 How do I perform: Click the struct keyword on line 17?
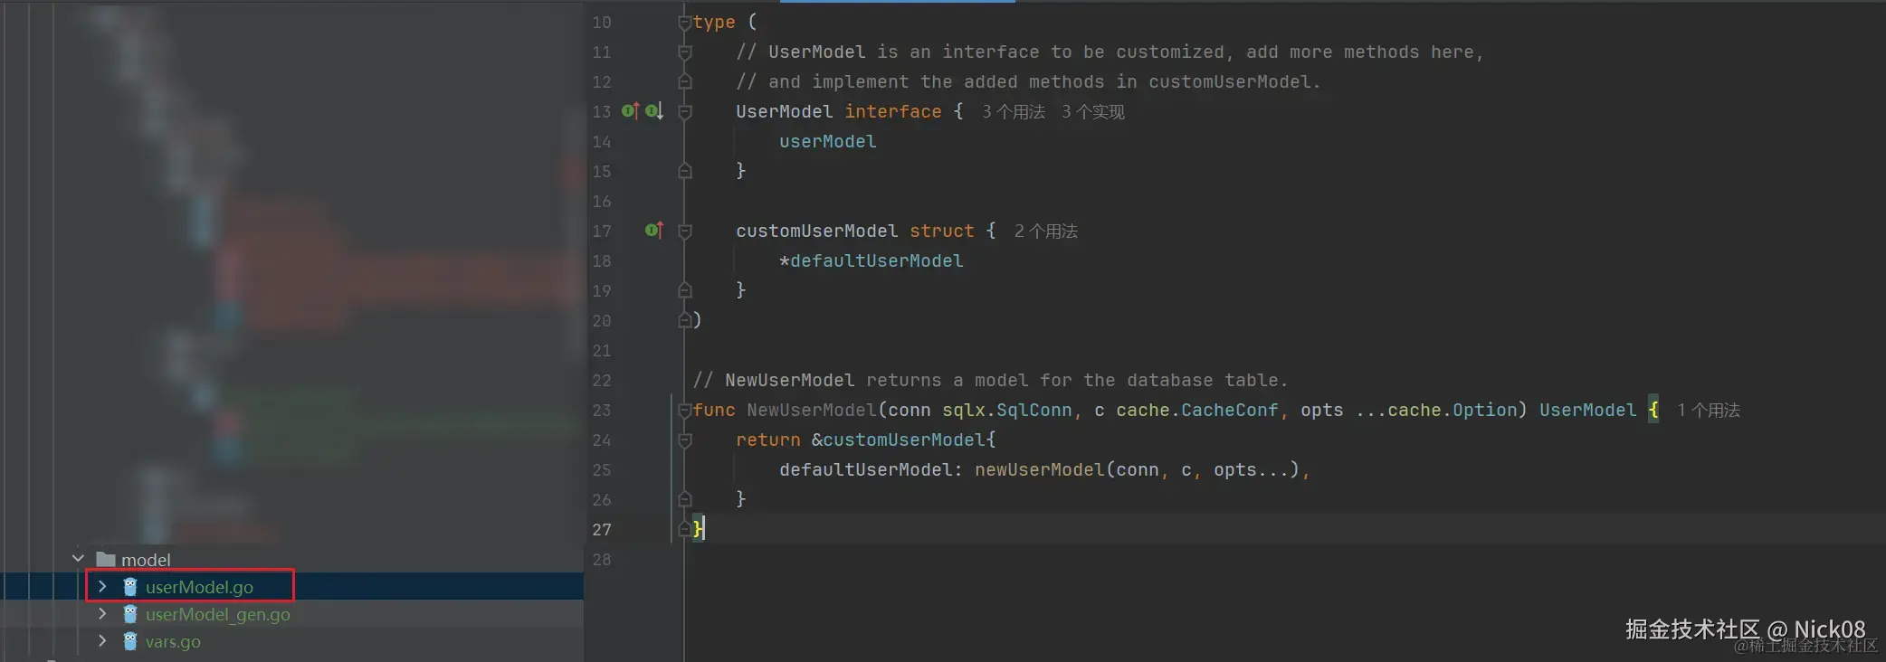942,231
